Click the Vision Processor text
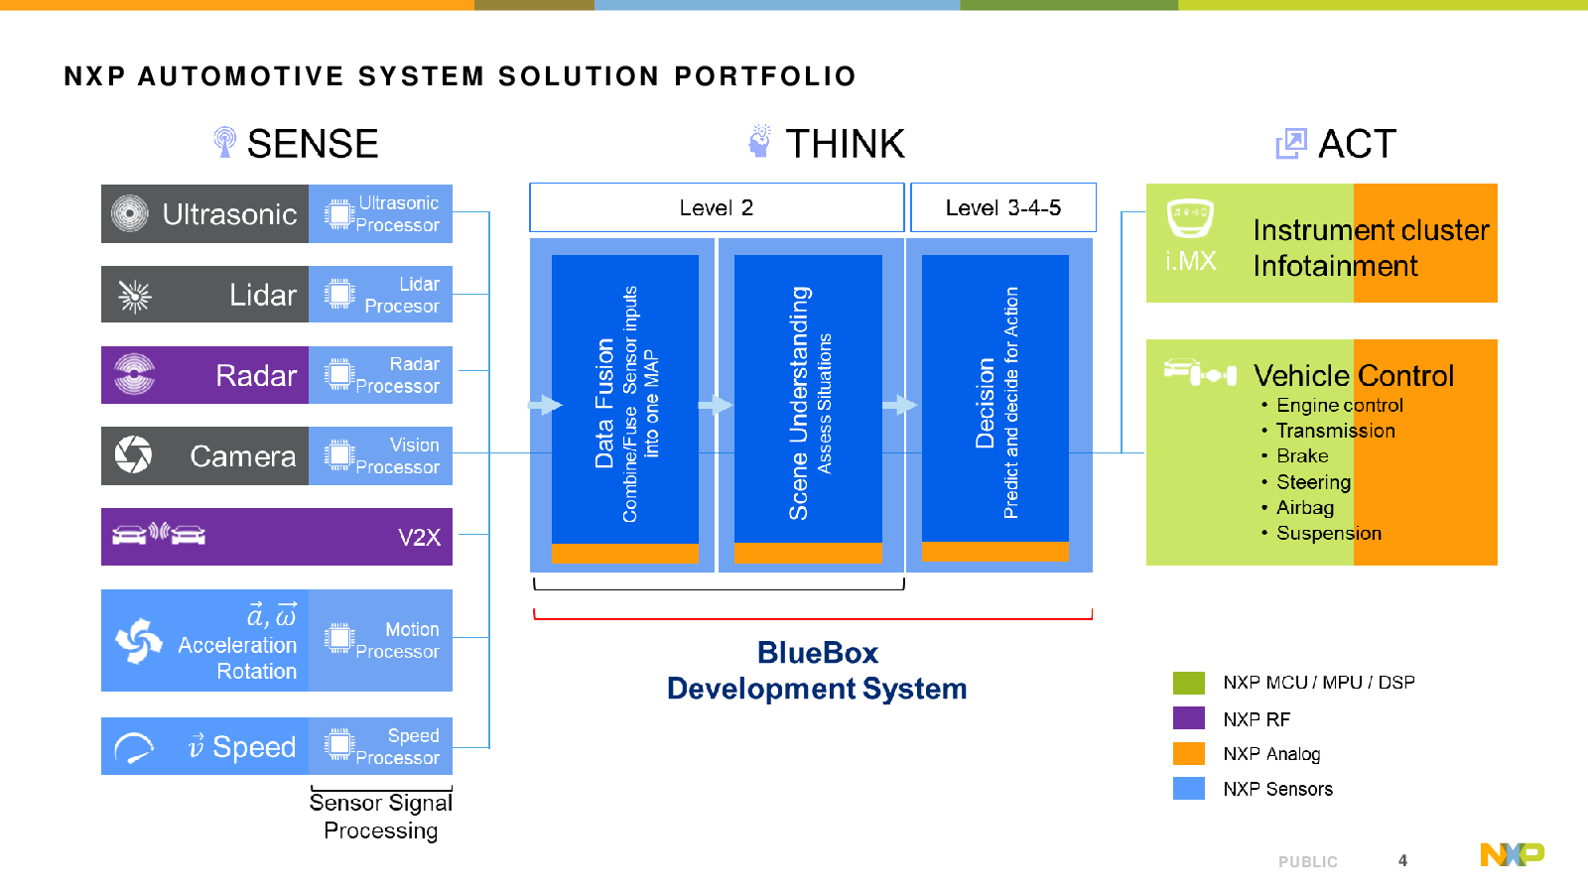The width and height of the screenshot is (1588, 893). pyautogui.click(x=397, y=455)
